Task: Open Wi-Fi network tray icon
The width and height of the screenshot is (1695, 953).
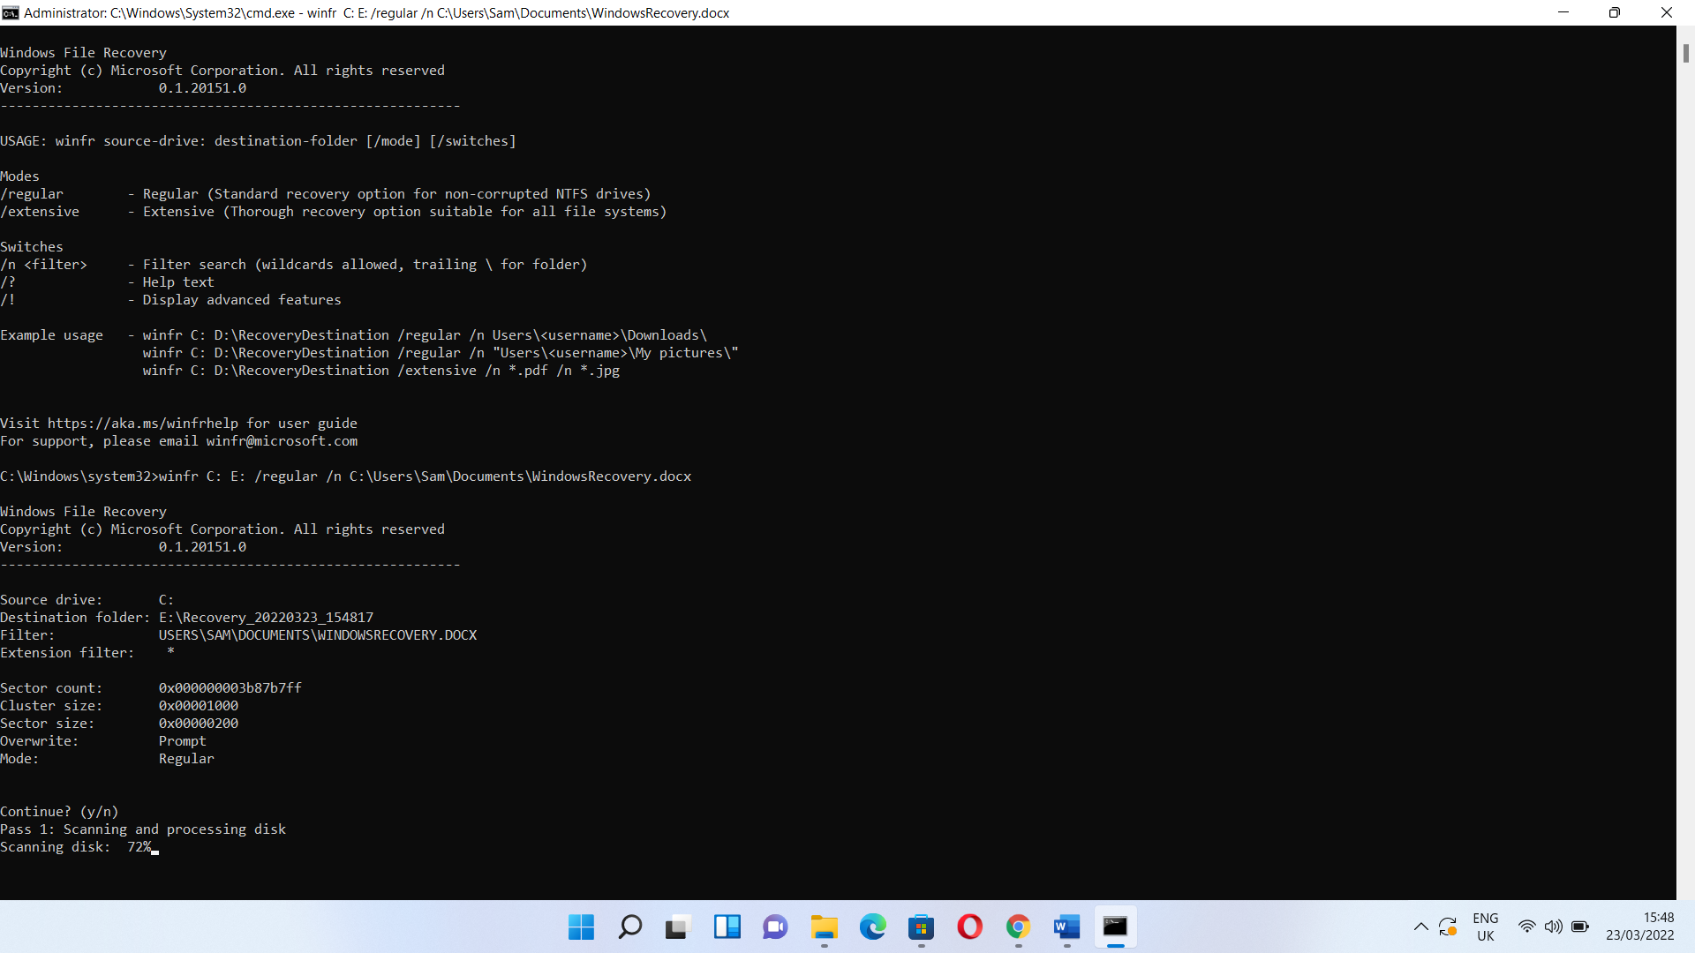Action: 1526,927
